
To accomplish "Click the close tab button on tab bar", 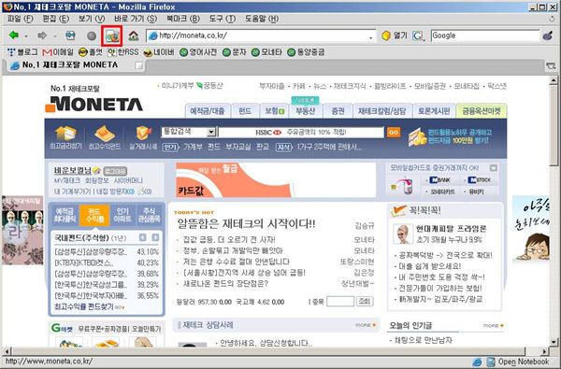I will point(551,65).
